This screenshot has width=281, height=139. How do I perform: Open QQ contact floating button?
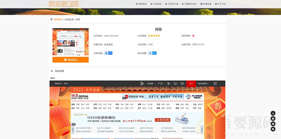273,118
